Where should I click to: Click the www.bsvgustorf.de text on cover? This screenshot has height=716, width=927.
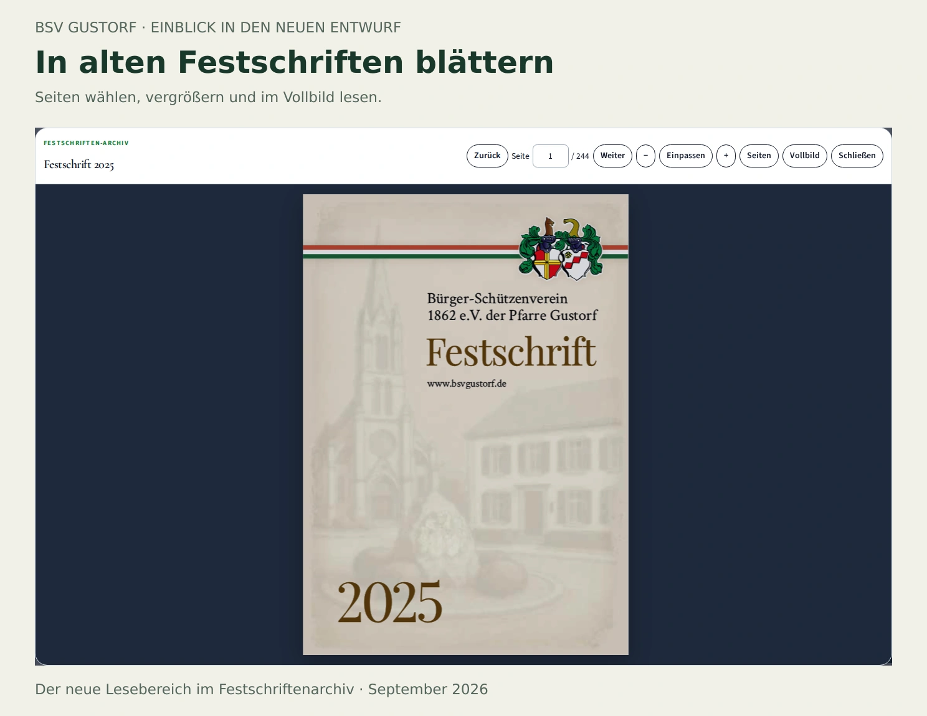point(467,384)
